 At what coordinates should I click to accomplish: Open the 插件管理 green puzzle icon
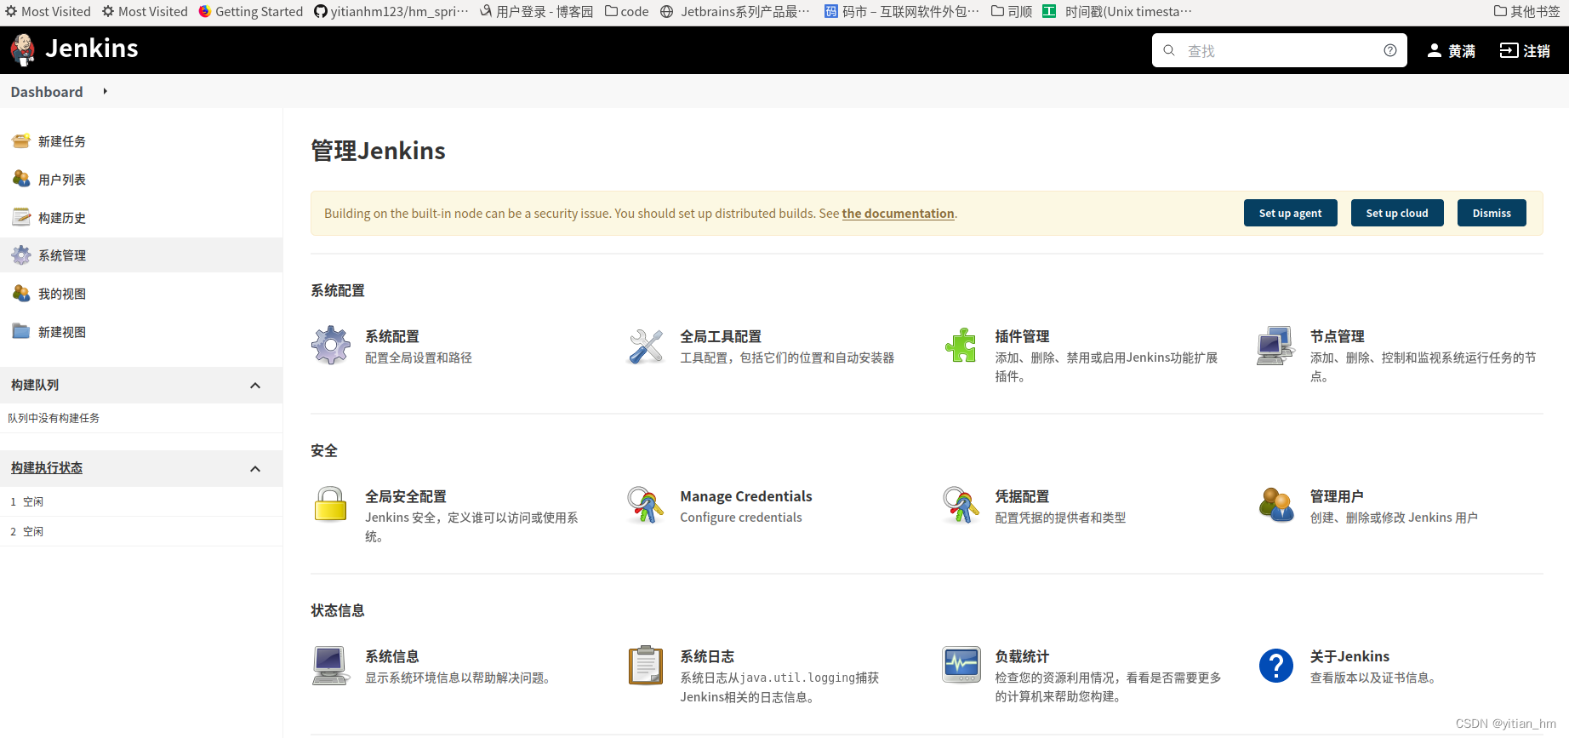tap(961, 345)
